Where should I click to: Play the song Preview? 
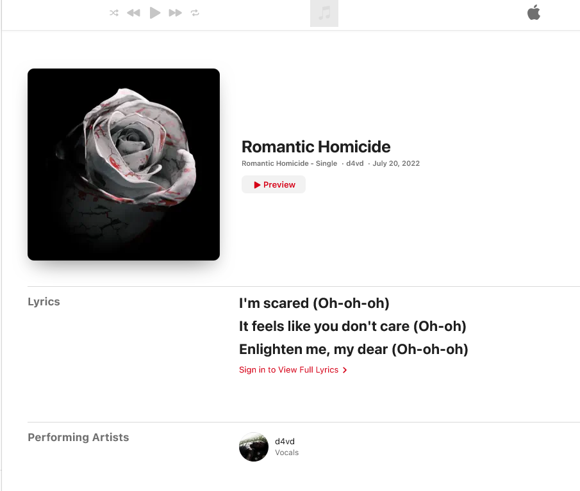coord(274,185)
